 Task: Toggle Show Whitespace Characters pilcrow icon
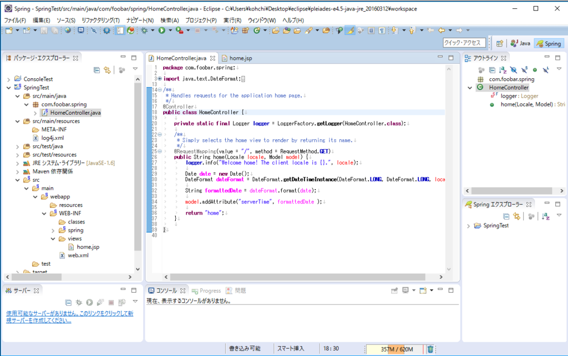382,31
